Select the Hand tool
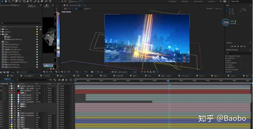 point(6,1)
